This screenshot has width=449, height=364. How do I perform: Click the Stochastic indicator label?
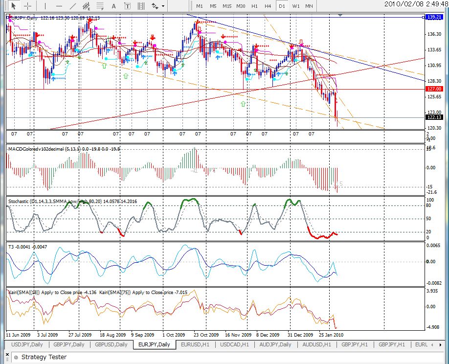(x=73, y=202)
